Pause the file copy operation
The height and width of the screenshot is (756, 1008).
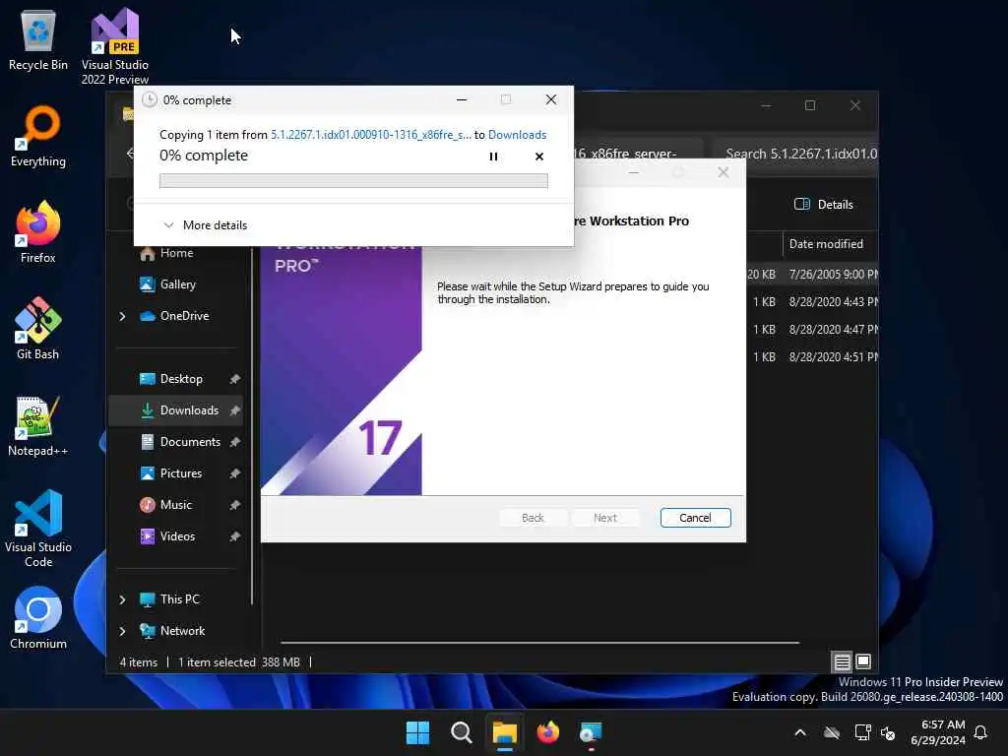[493, 157]
